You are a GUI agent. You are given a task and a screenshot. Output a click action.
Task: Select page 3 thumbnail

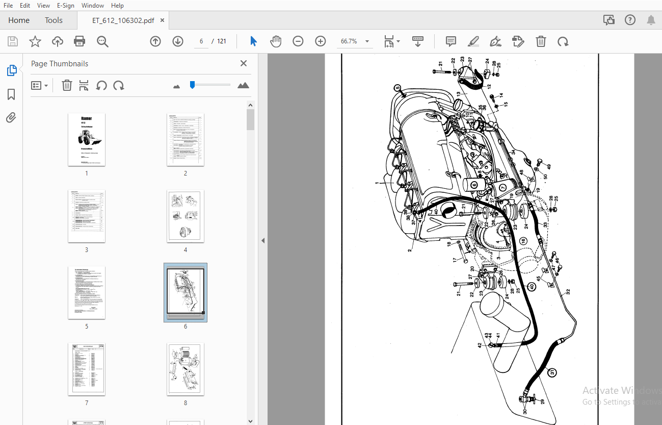pyautogui.click(x=87, y=216)
